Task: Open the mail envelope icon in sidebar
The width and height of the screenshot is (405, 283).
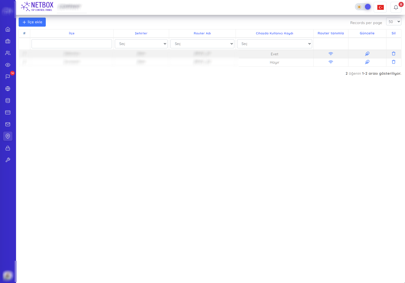Action: (x=8, y=124)
